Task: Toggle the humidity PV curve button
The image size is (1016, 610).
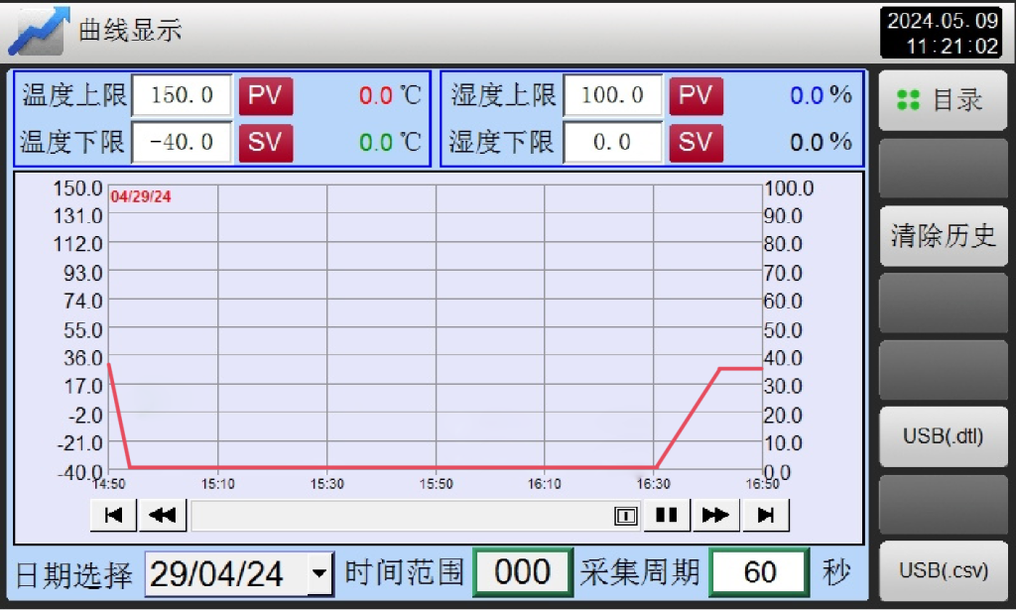Action: (696, 96)
